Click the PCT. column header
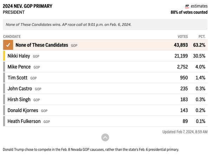 click(202, 36)
